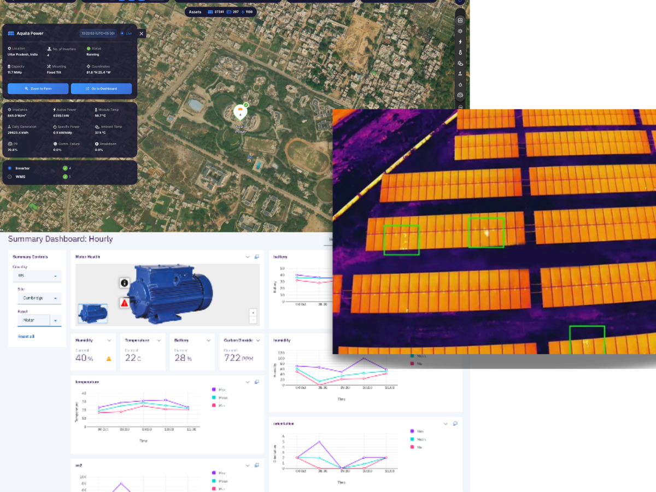Viewport: 656px width, 492px height.
Task: Select the Inverter radio button
Action: [x=10, y=168]
